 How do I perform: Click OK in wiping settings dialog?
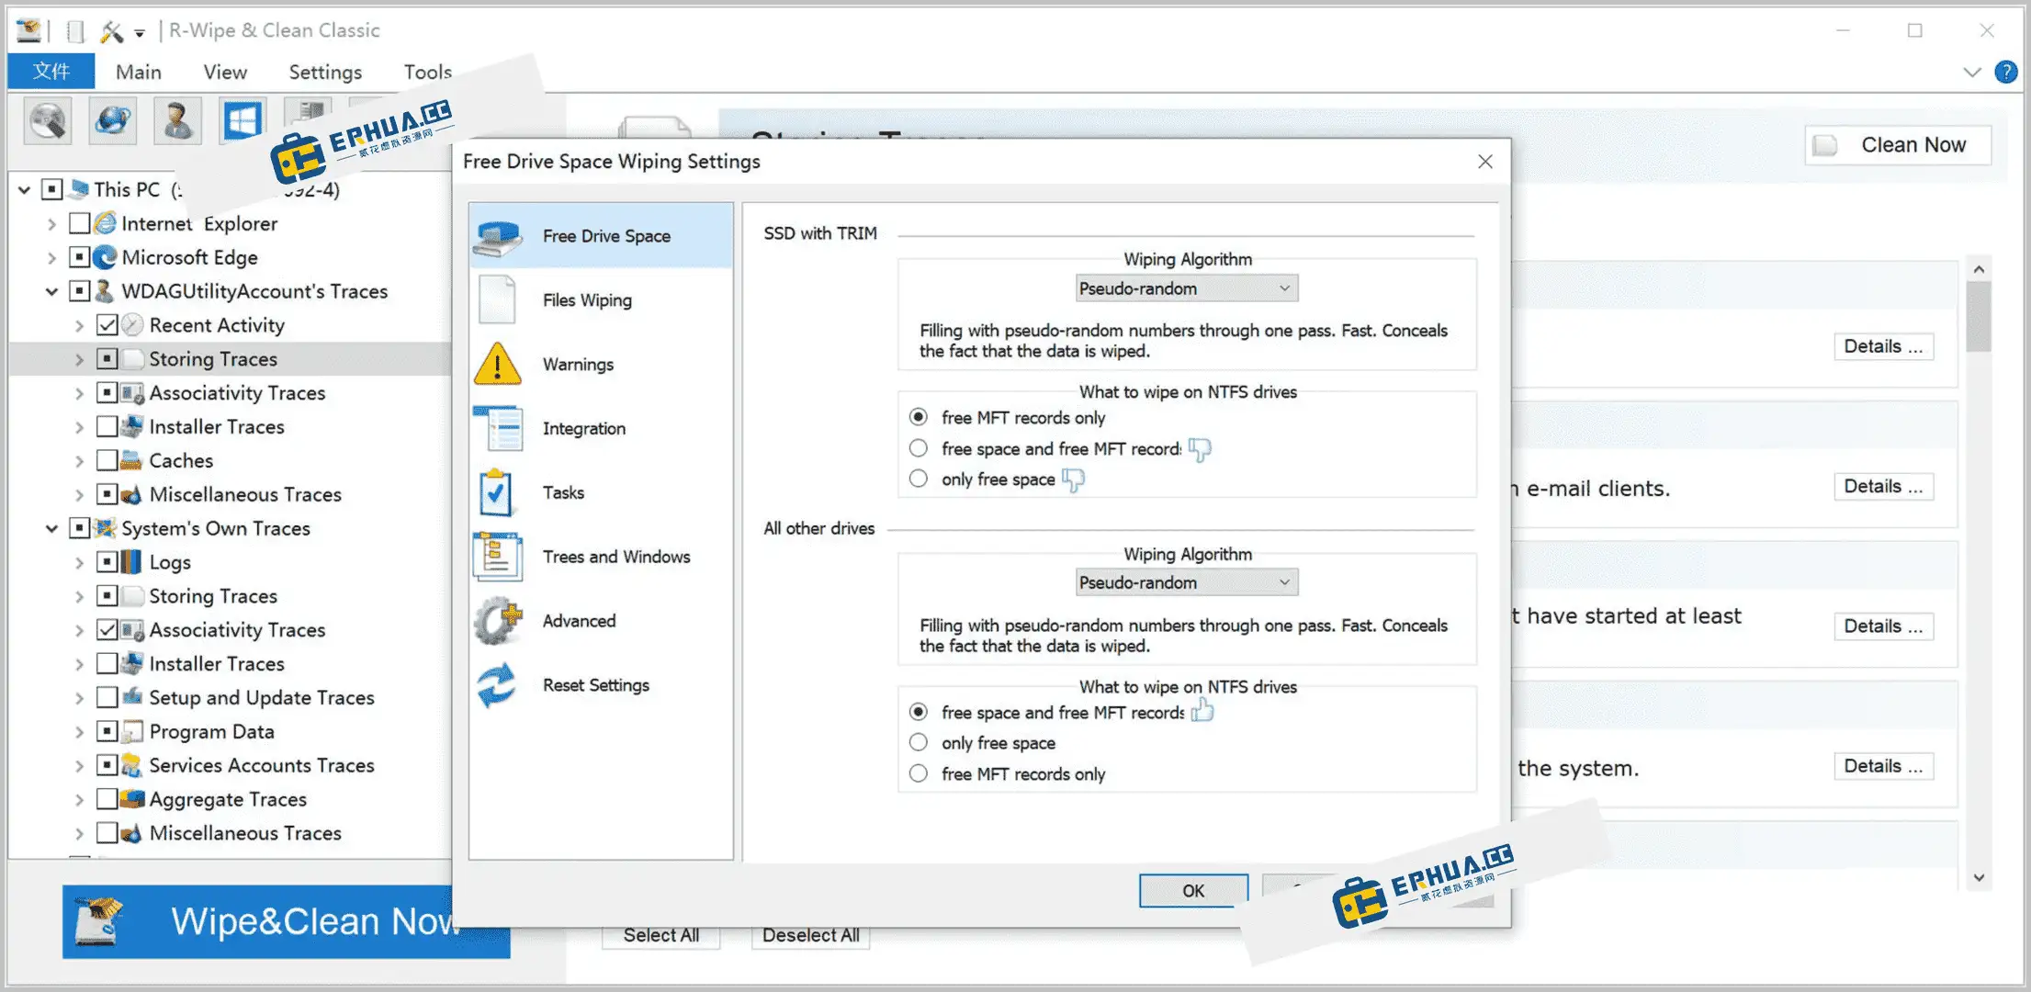pos(1193,890)
